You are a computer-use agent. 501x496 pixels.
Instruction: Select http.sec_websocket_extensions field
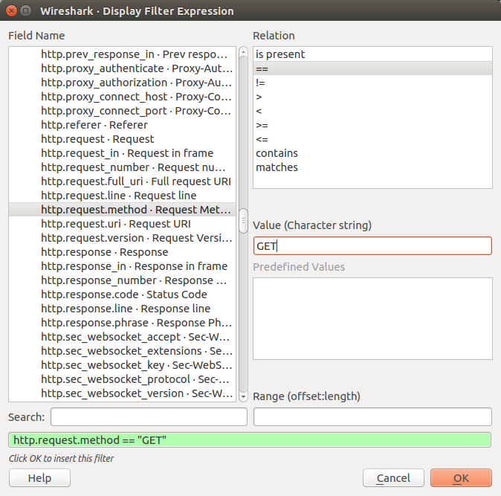pyautogui.click(x=123, y=350)
